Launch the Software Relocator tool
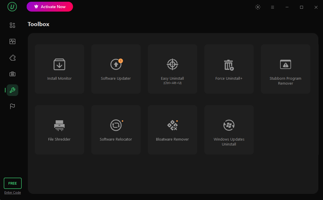This screenshot has height=200, width=323. pyautogui.click(x=116, y=130)
